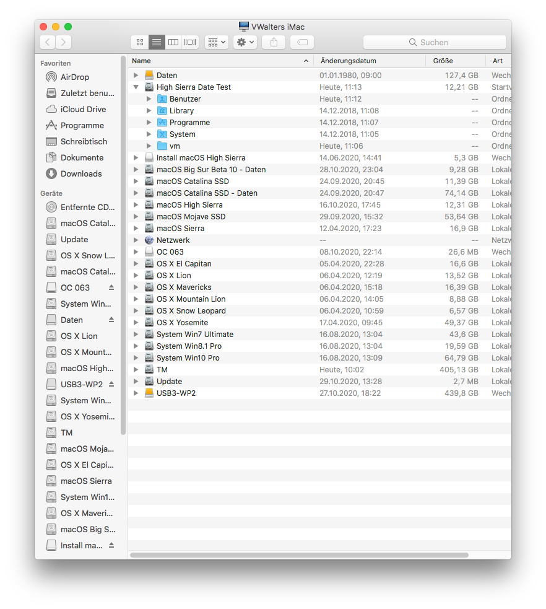Collapse High Sierra Date Test folder
This screenshot has width=546, height=609.
pyautogui.click(x=136, y=87)
